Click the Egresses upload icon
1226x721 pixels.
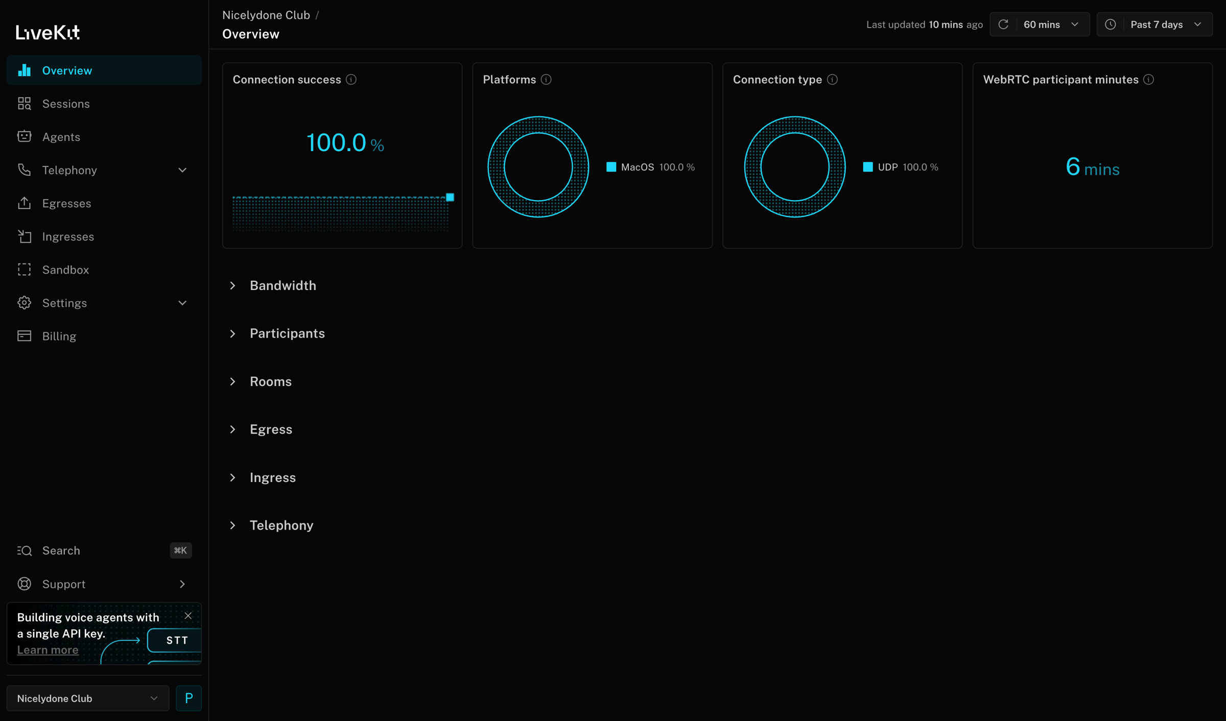click(x=24, y=203)
